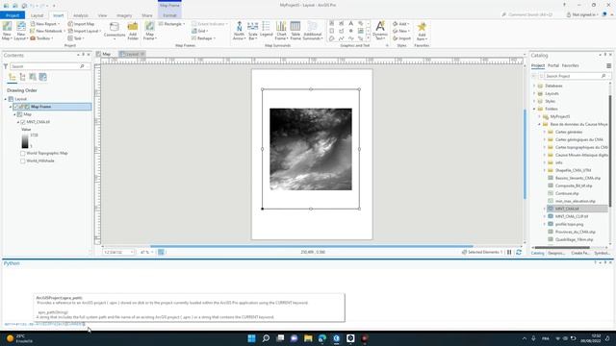Viewport: 616px width, 346px height.
Task: Switch to the Catalog Portal tab
Action: point(553,65)
